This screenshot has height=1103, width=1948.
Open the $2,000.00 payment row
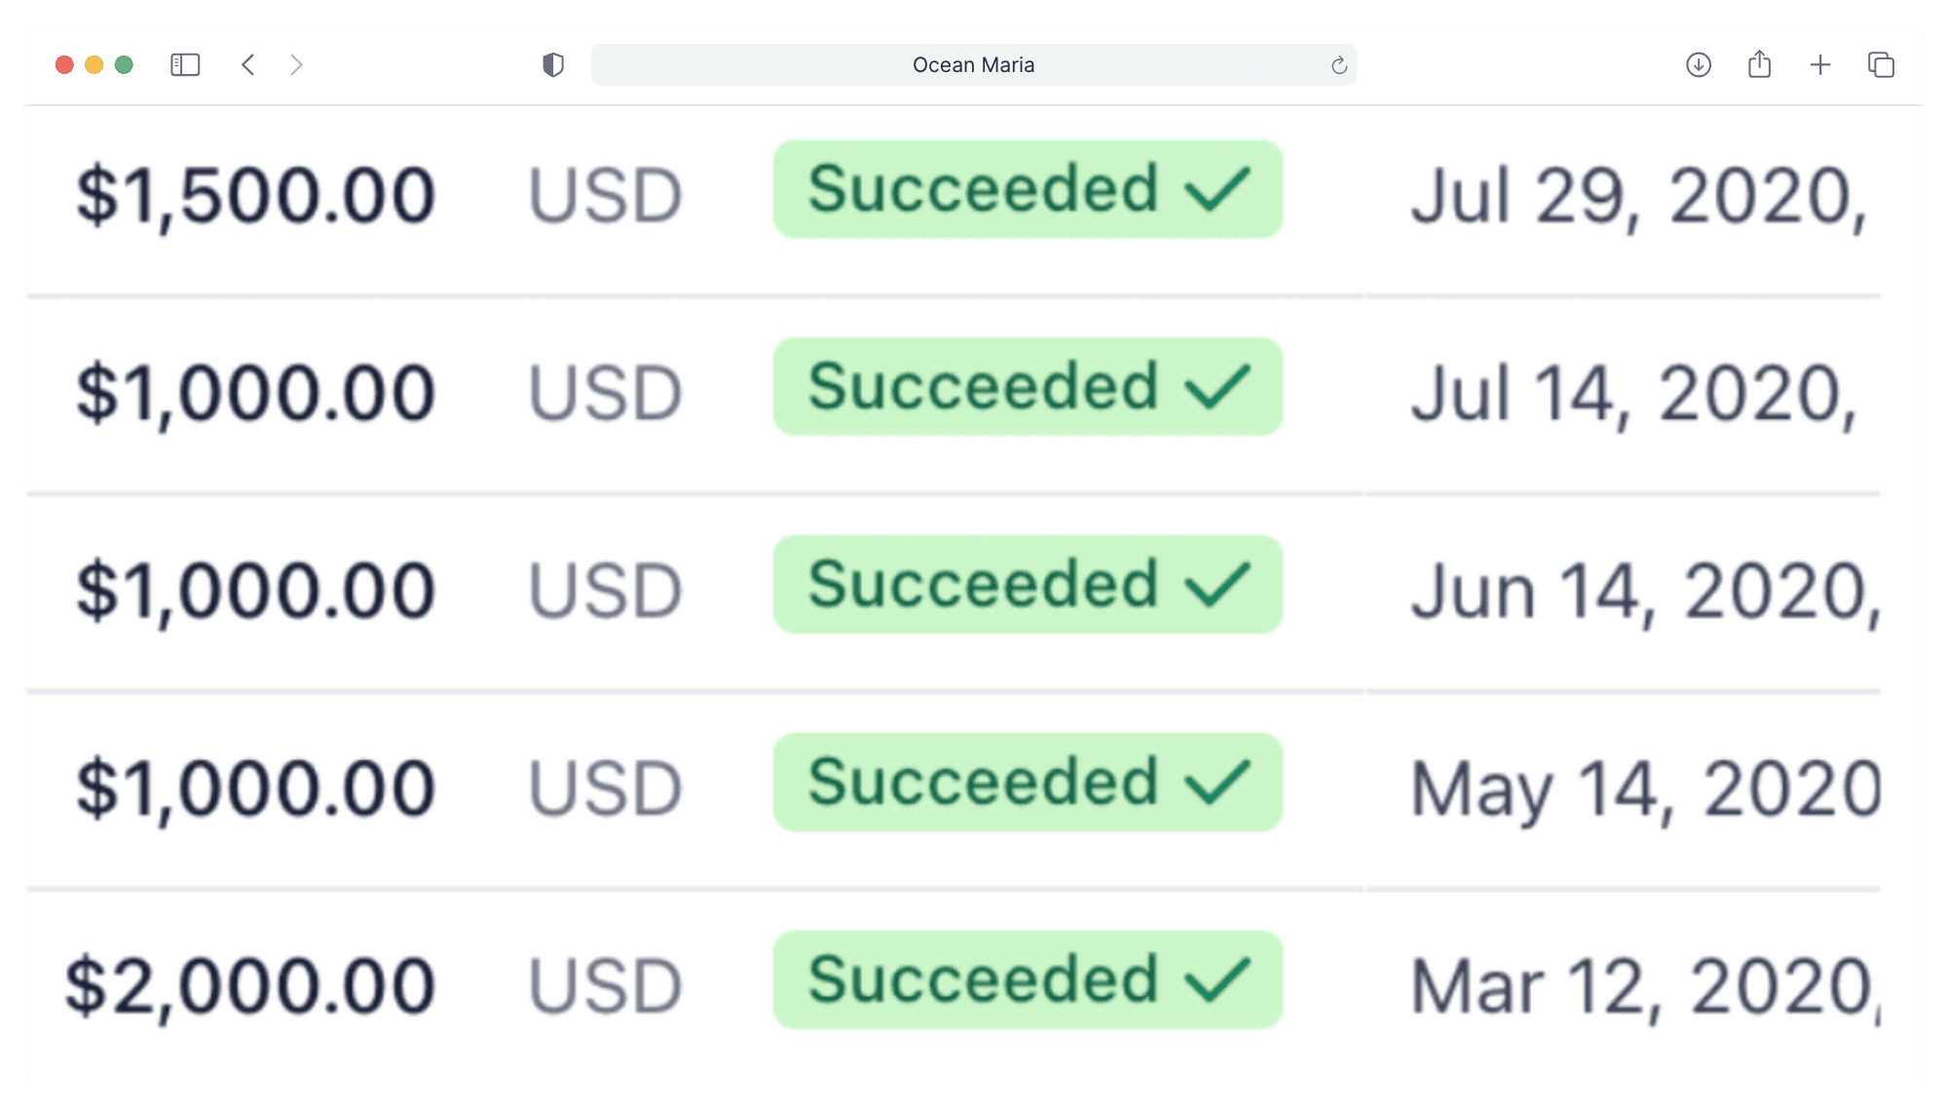tap(954, 985)
